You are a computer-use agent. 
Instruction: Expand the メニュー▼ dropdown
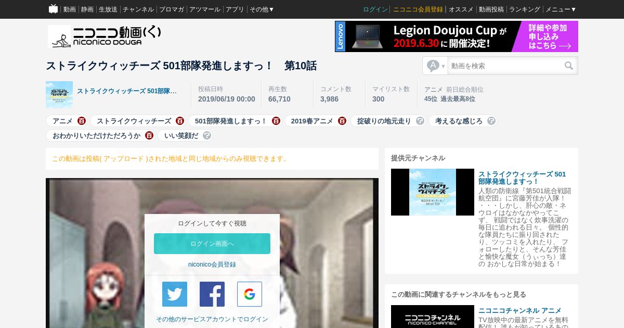pyautogui.click(x=561, y=9)
